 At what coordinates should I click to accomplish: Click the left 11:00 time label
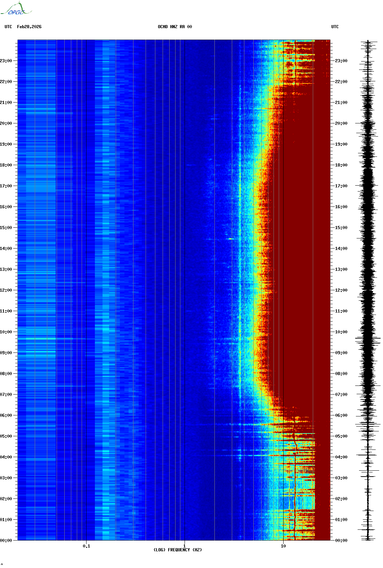pyautogui.click(x=6, y=311)
